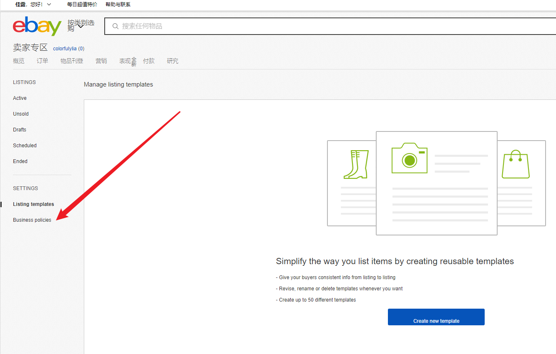Click the LISTINGS section label

pyautogui.click(x=24, y=82)
